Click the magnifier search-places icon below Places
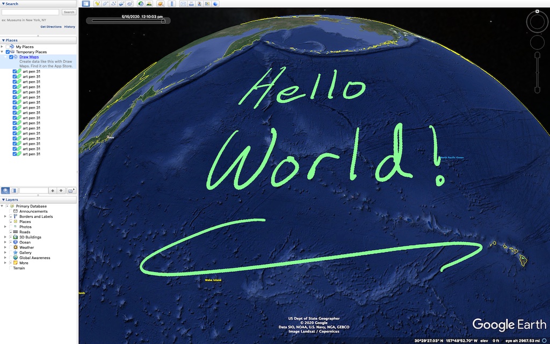The width and height of the screenshot is (550, 344). click(x=5, y=191)
